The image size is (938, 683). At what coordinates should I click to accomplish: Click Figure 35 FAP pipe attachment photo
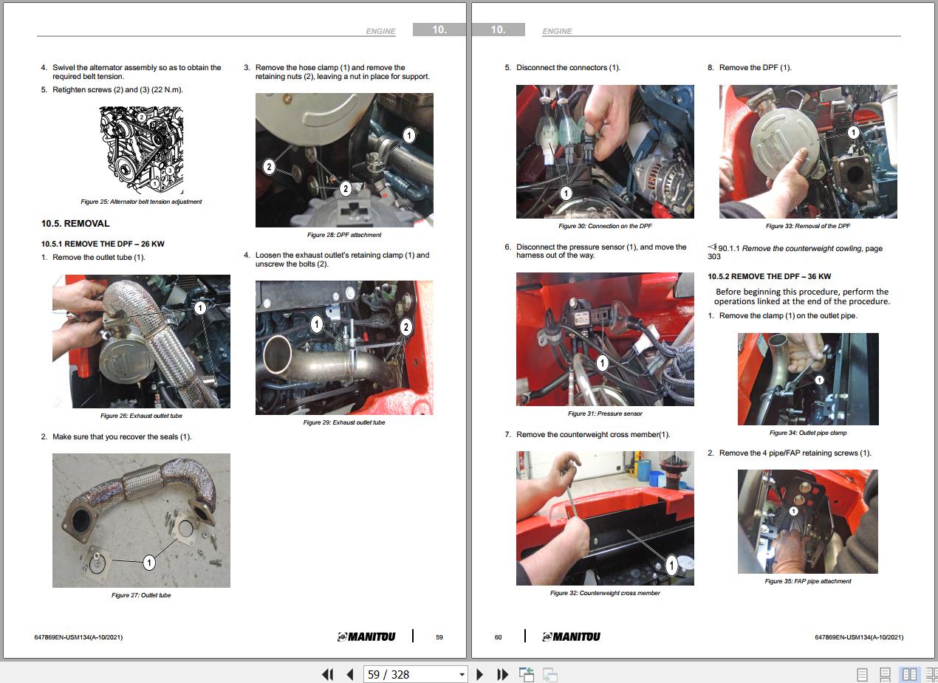[x=808, y=521]
